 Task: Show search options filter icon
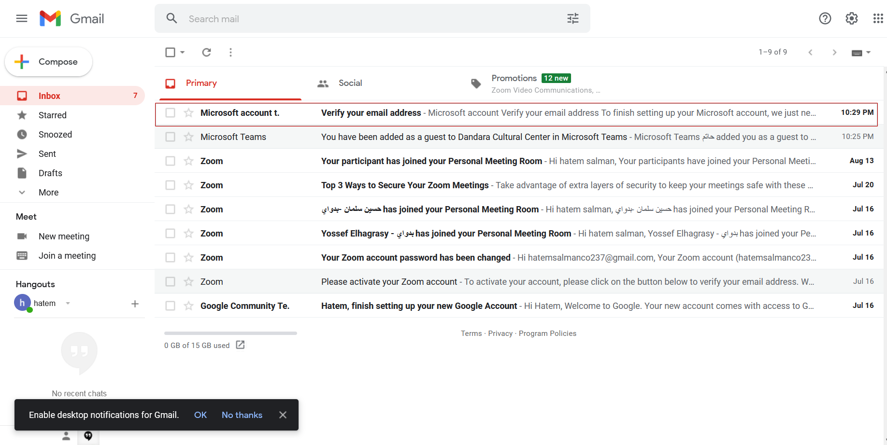click(572, 18)
